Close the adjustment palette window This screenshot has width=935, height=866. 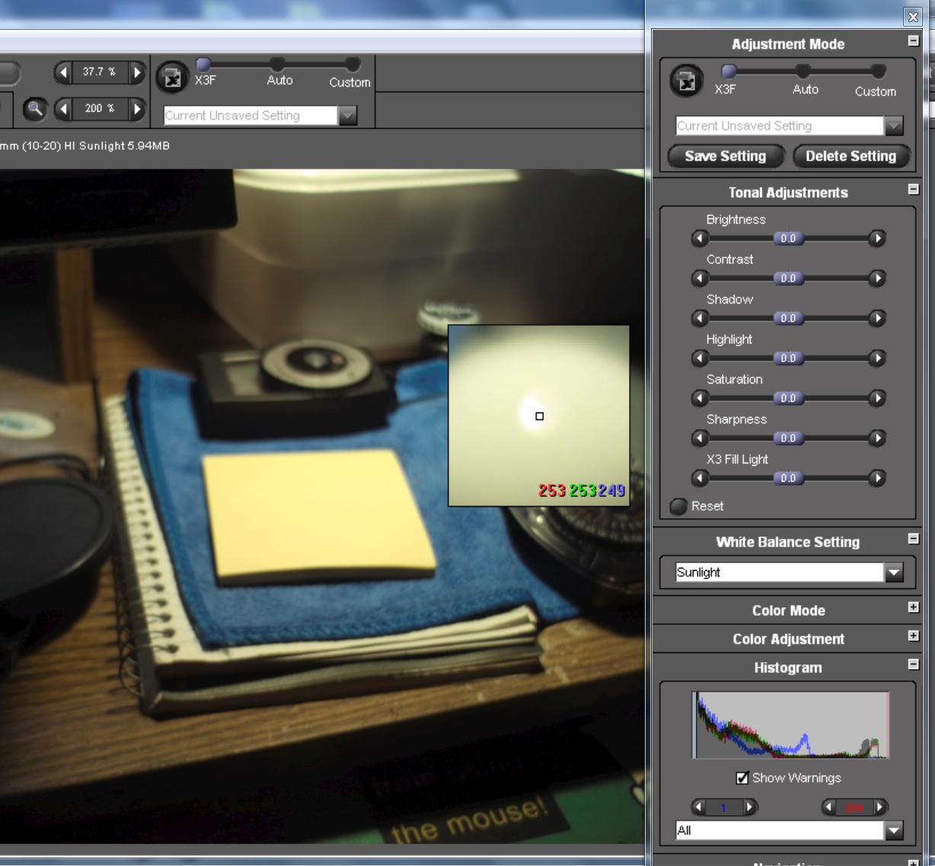click(913, 17)
